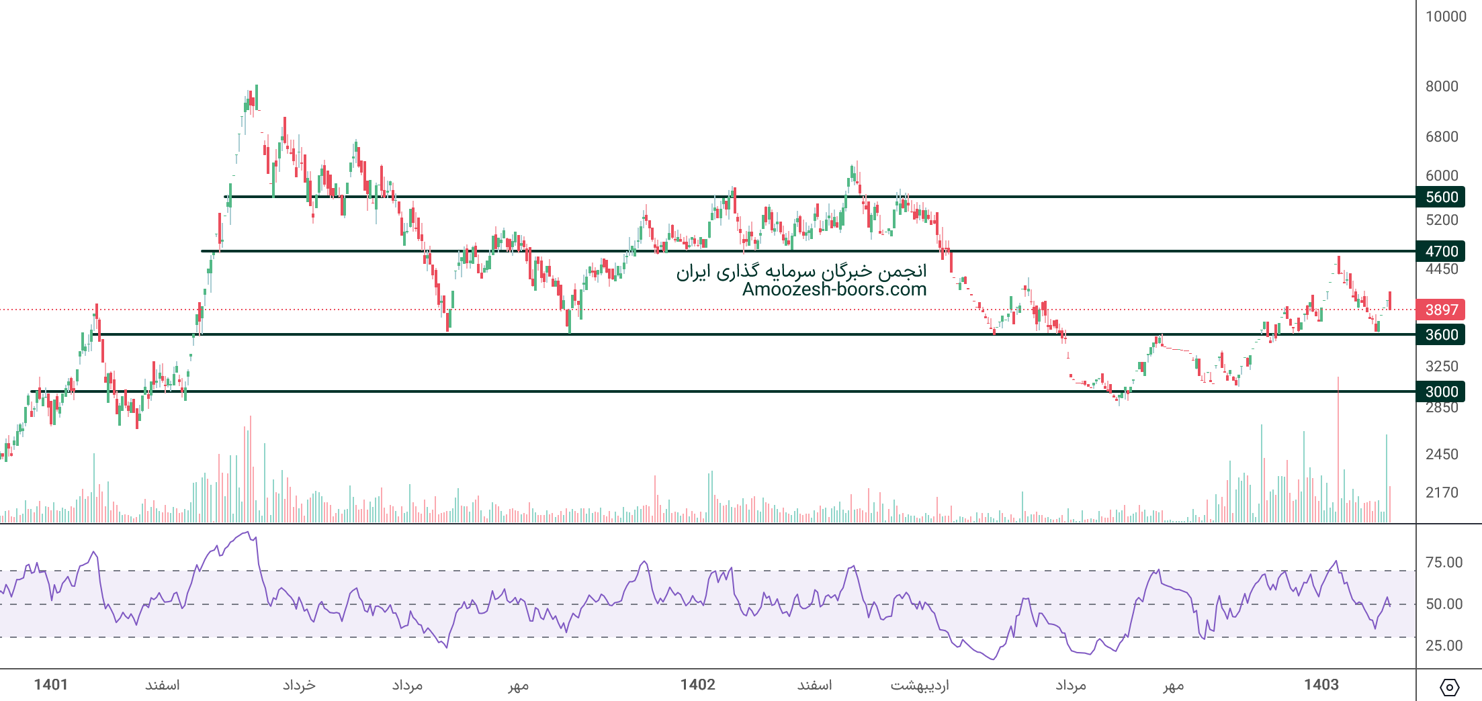Select the 3600 price level label

coord(1440,334)
